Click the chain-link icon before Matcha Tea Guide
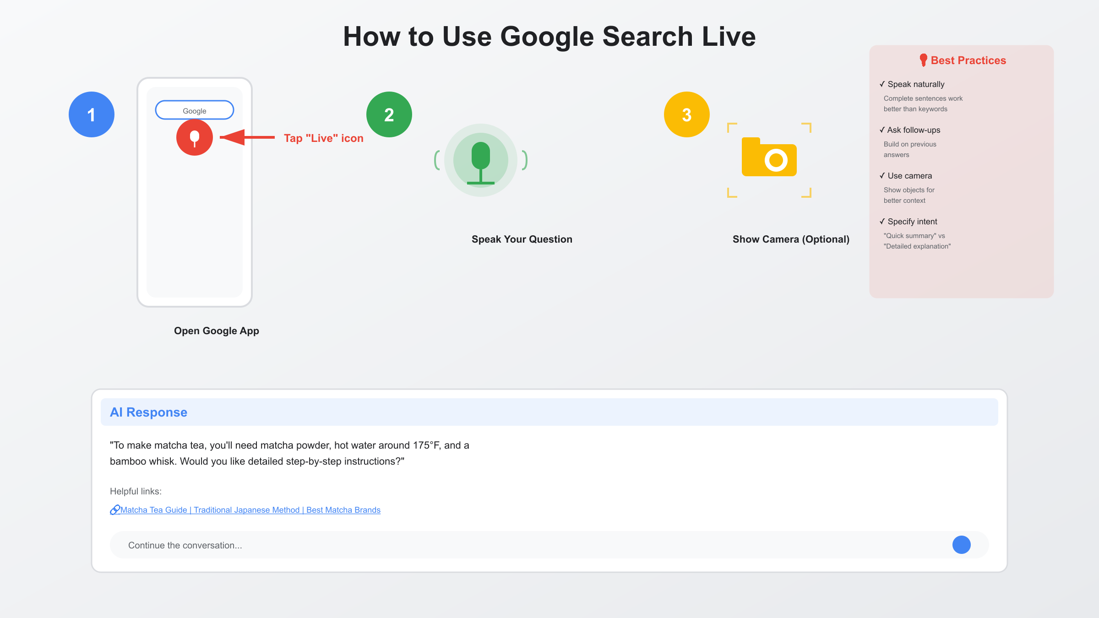Image resolution: width=1099 pixels, height=618 pixels. [x=115, y=510]
